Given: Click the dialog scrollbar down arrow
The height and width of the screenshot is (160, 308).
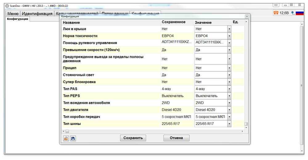Looking at the screenshot, I should click(x=246, y=128).
